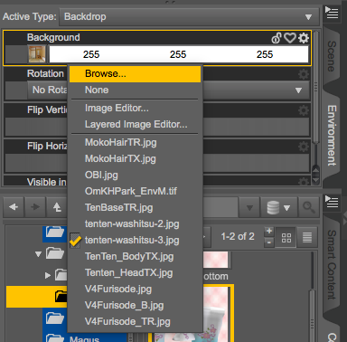
Task: Open the Active Type Backdrop dropdown
Action: coord(189,16)
